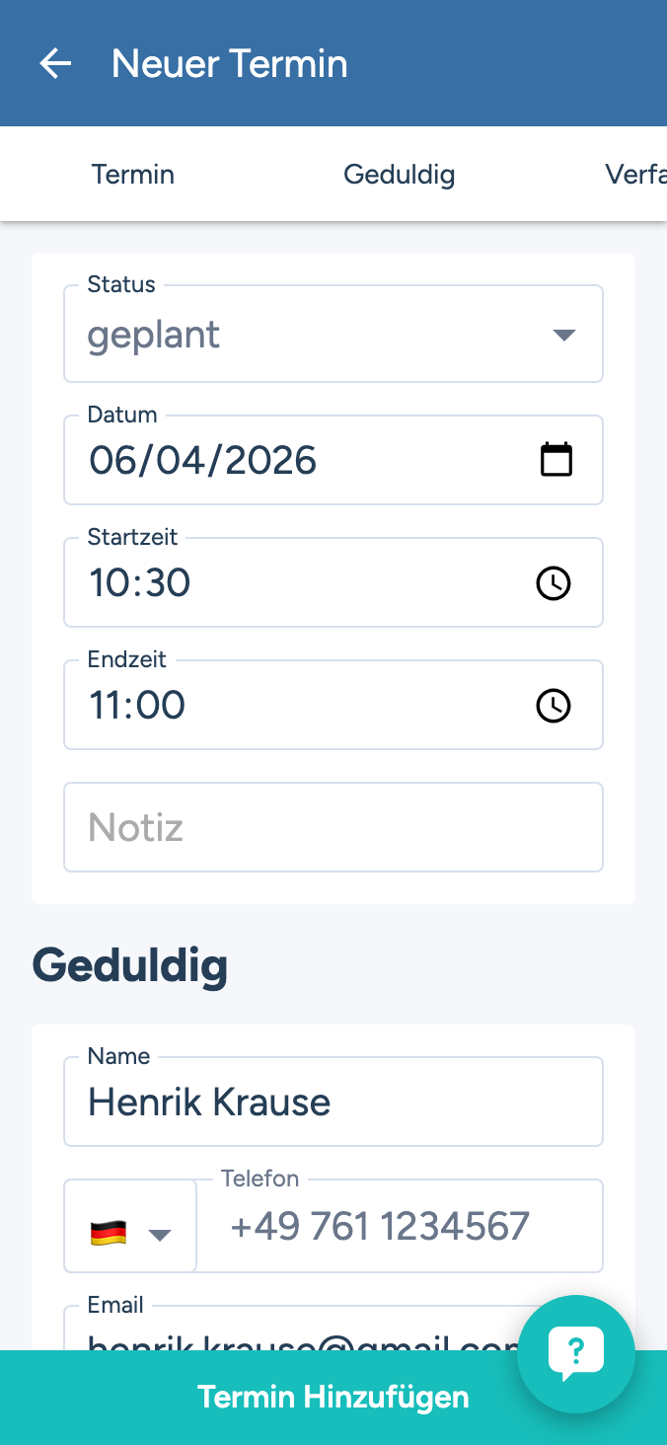The height and width of the screenshot is (1445, 667).
Task: Open the help chat bubble
Action: pos(576,1354)
